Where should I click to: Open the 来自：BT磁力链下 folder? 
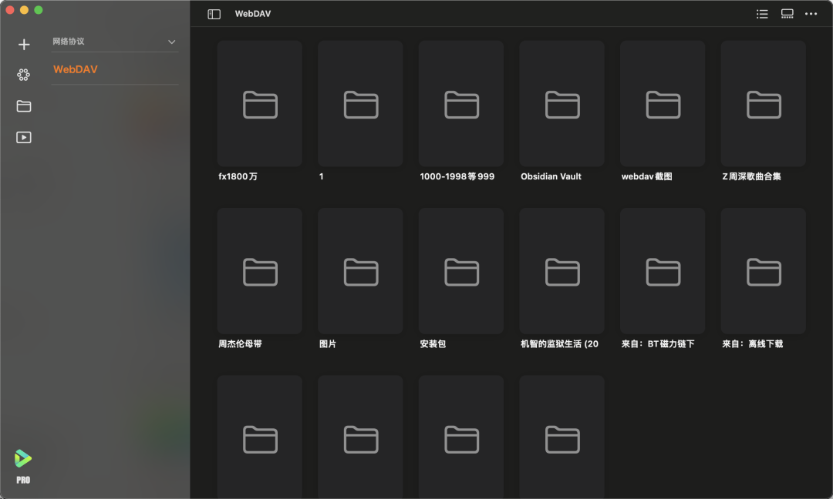663,271
